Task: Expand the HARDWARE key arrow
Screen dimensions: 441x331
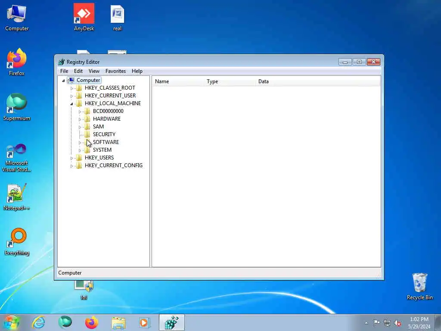Action: [x=80, y=119]
